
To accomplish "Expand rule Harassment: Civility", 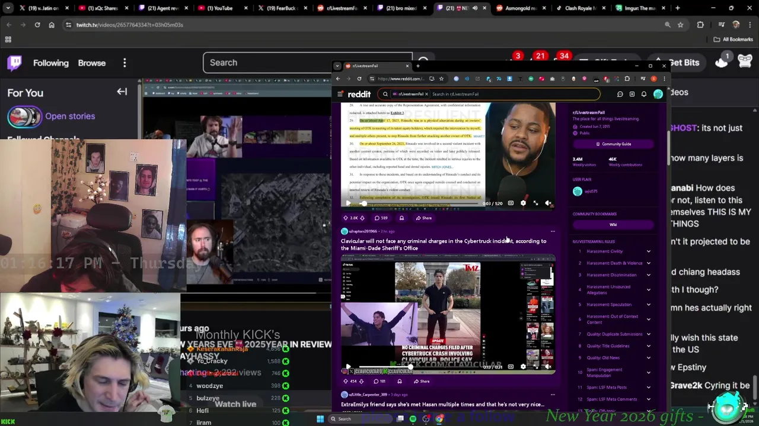I will [x=648, y=251].
